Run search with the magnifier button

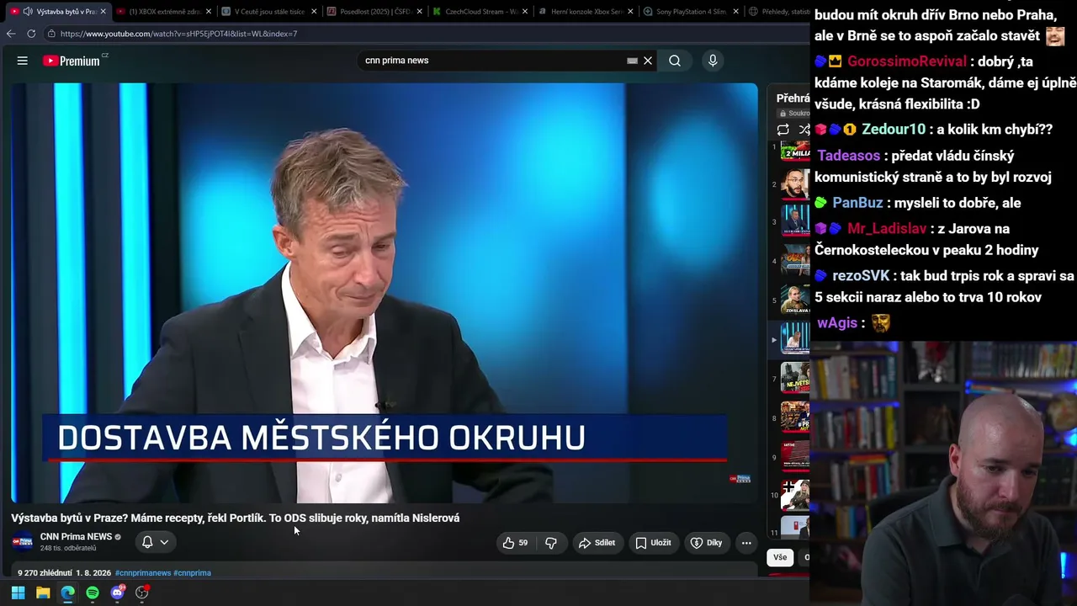point(675,61)
